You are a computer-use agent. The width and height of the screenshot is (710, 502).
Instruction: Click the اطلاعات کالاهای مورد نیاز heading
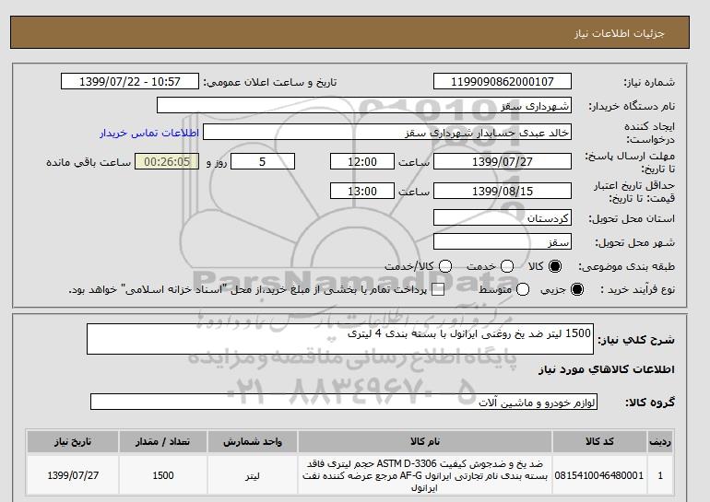tap(607, 369)
